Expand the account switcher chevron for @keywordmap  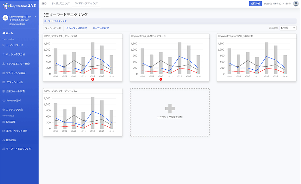pyautogui.click(x=35, y=17)
